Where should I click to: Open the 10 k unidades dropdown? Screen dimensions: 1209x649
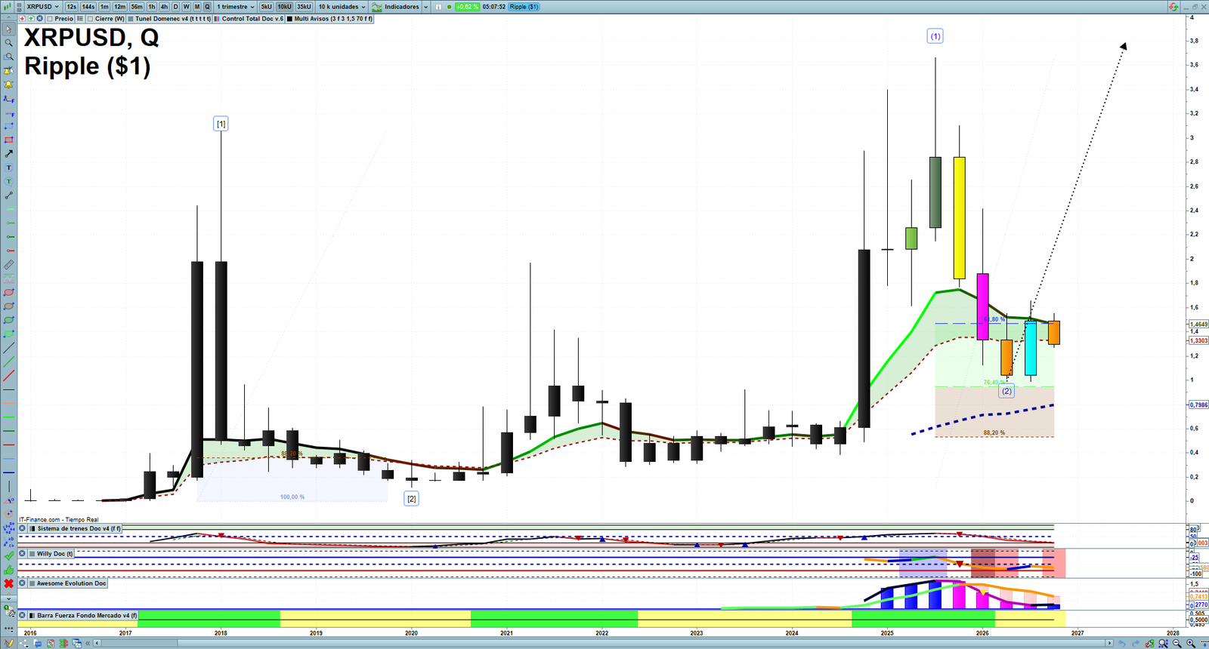(342, 7)
